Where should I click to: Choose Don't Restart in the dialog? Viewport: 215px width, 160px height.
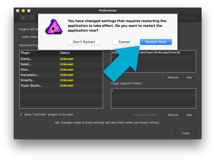pos(84,42)
